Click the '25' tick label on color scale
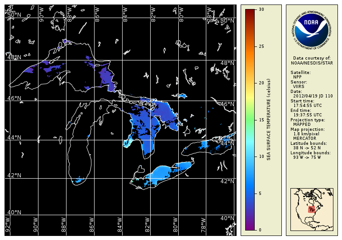The width and height of the screenshot is (342, 240). (x=261, y=46)
